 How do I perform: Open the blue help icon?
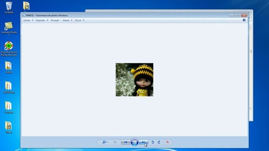(x=244, y=20)
